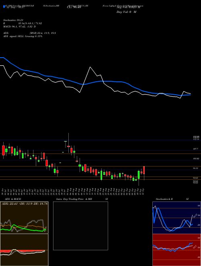Open the red RSI chart thumbnail

176,250
